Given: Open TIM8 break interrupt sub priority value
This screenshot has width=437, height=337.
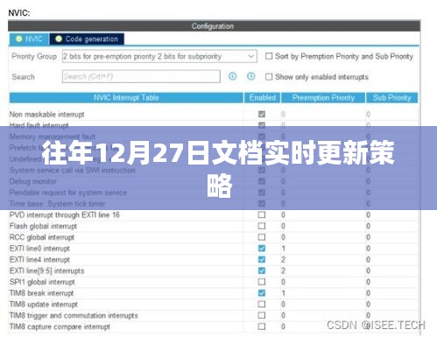Looking at the screenshot, I should click(x=368, y=293).
